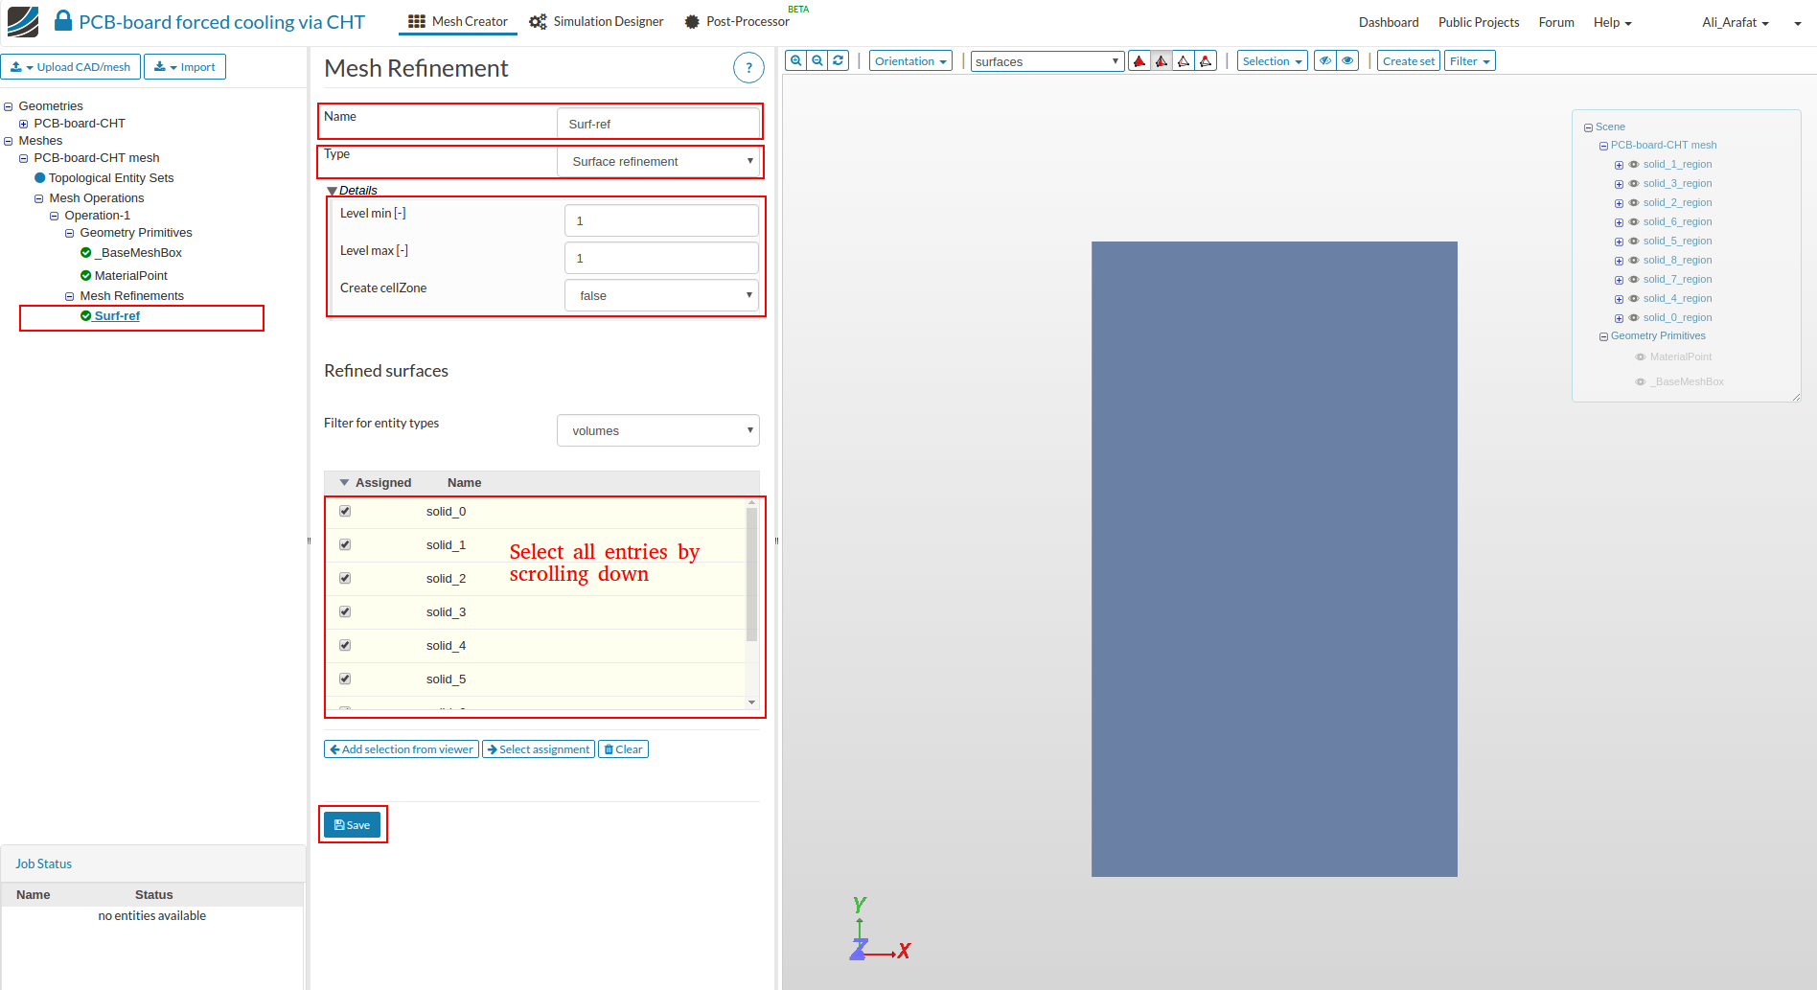Image resolution: width=1817 pixels, height=990 pixels.
Task: Click the SimScale logo icon
Action: coord(23,22)
